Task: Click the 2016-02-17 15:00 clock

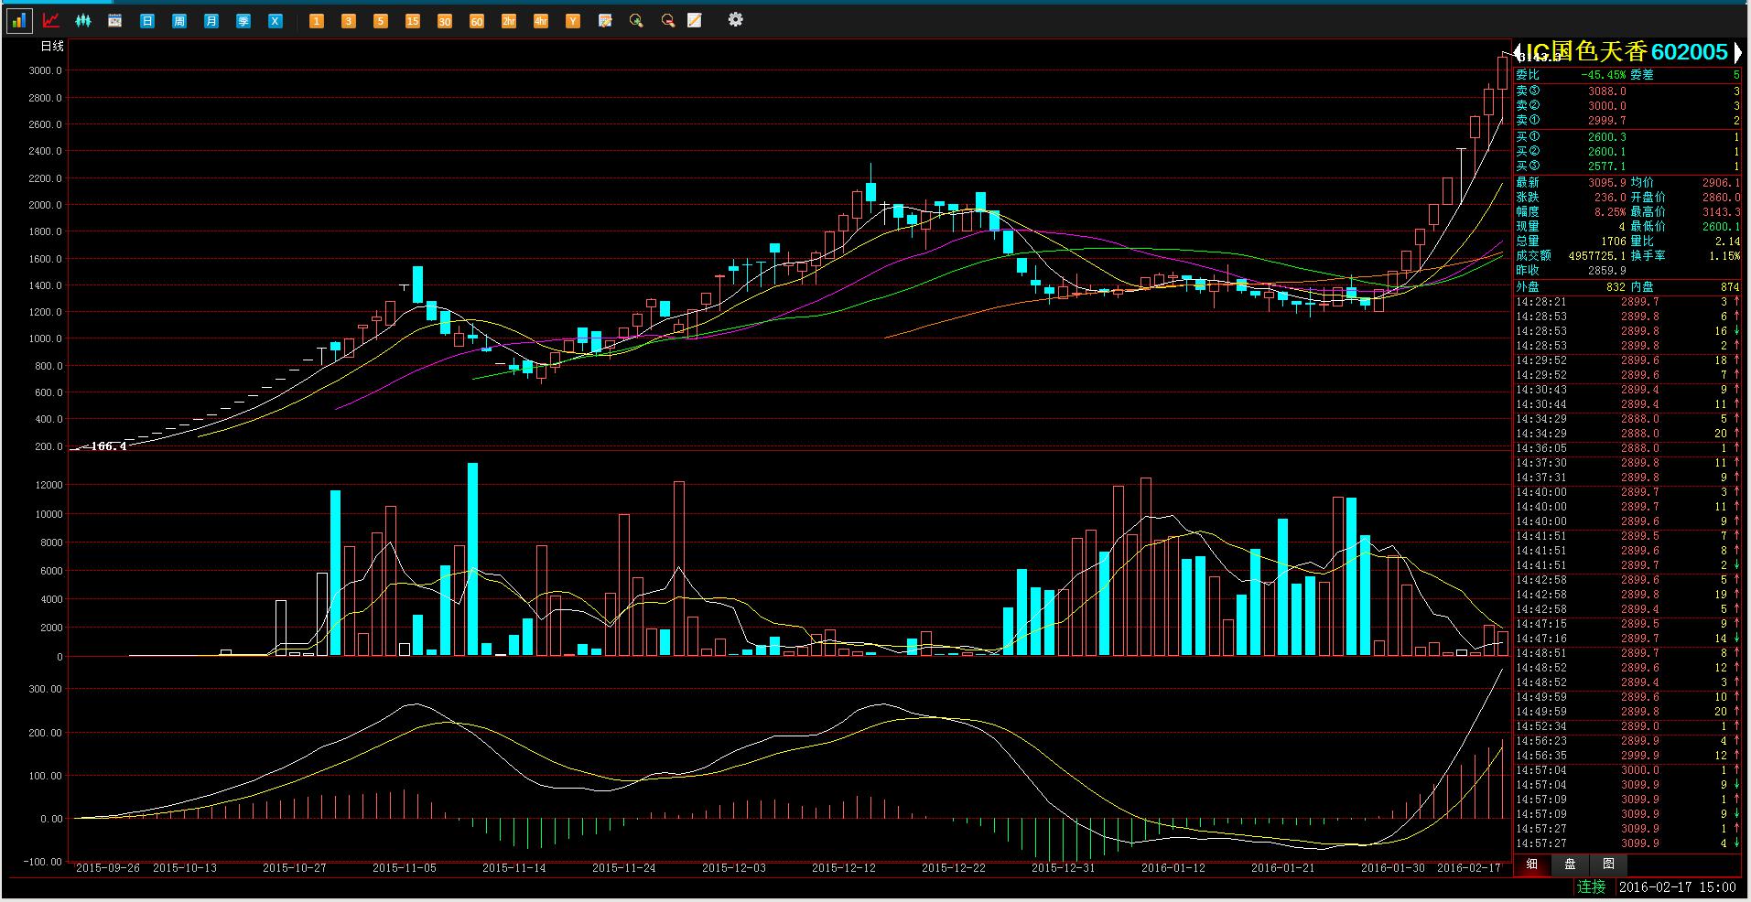Action: point(1677,886)
